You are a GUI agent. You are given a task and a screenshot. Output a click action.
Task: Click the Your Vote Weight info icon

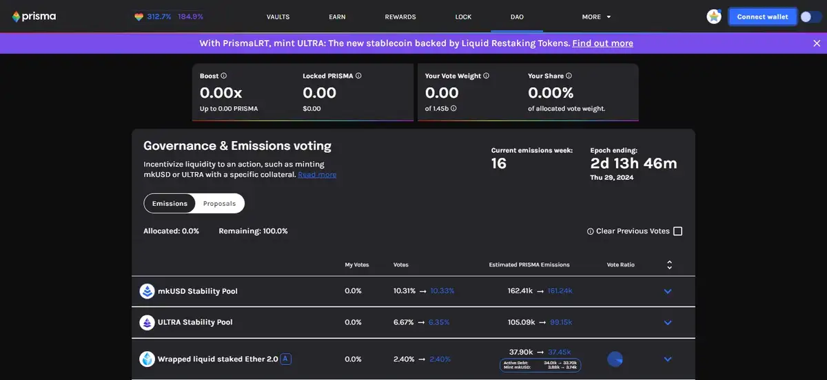point(487,76)
